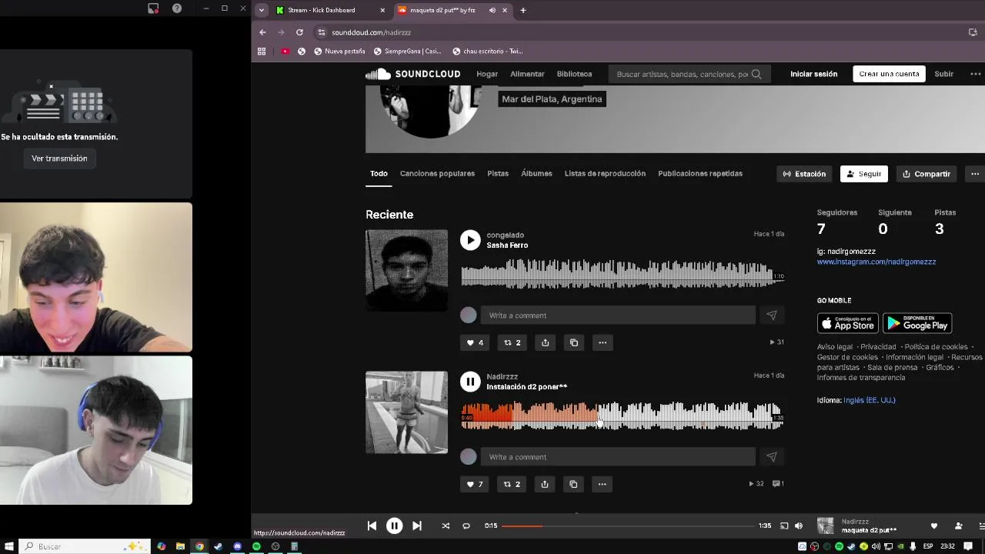Click the Crear una cuenta button
Screen dimensions: 985x554
pyautogui.click(x=889, y=74)
